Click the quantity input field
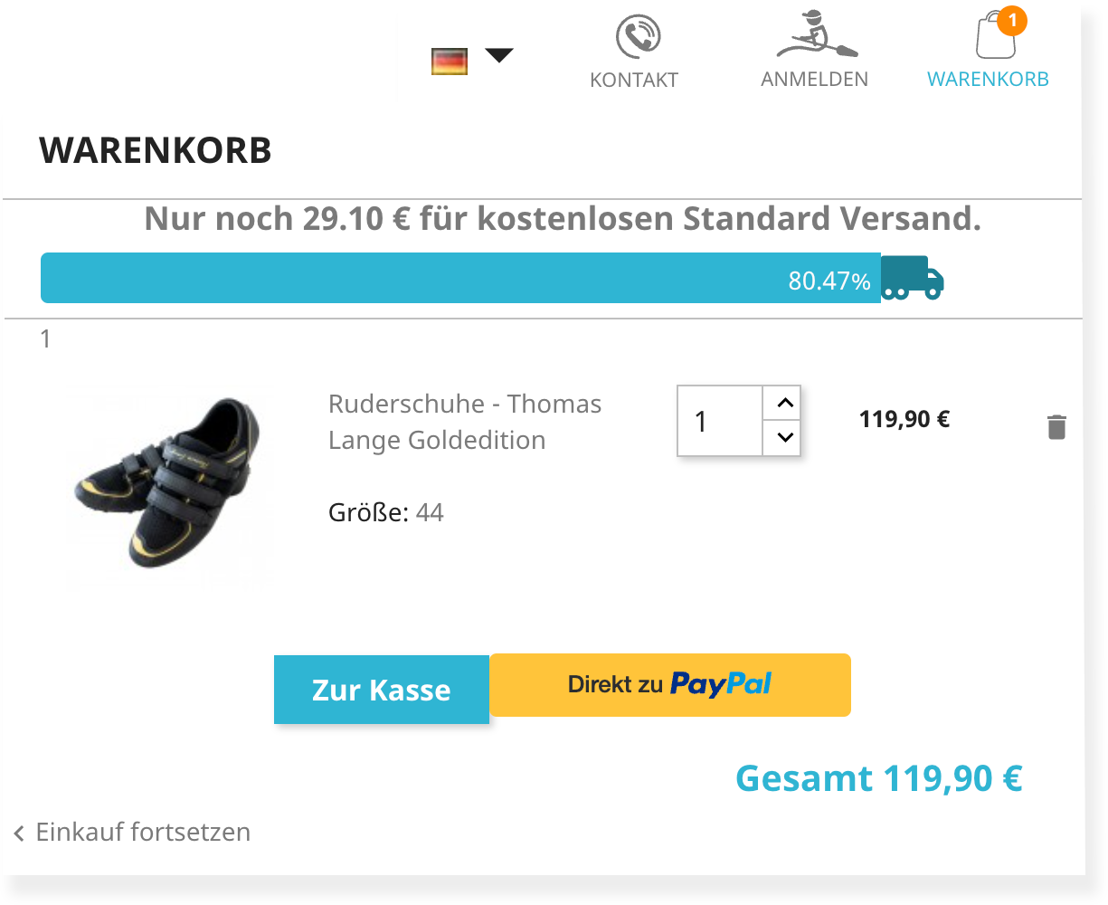Viewport: 1108px width, 905px height. point(720,421)
